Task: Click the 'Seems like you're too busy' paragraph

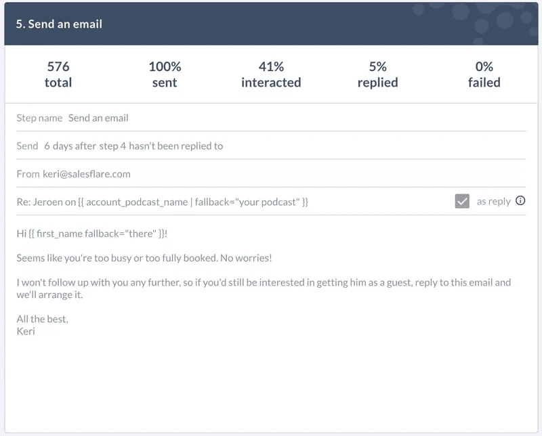Action: tap(144, 258)
